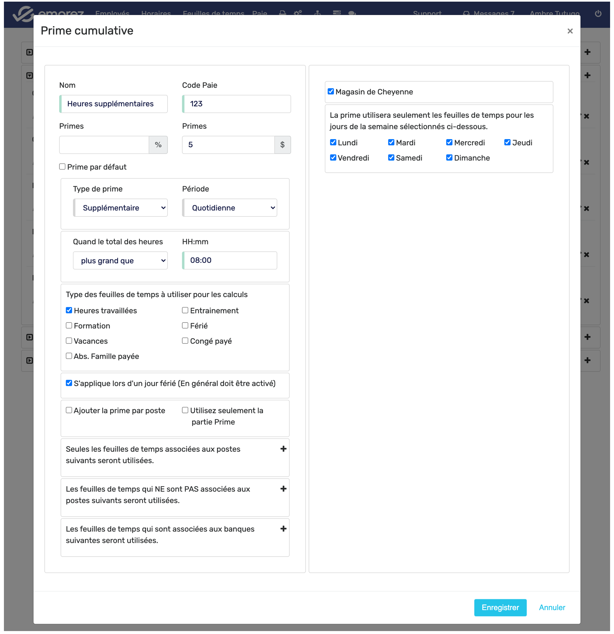Click Annuler to cancel
The image size is (614, 634).
[x=552, y=608]
